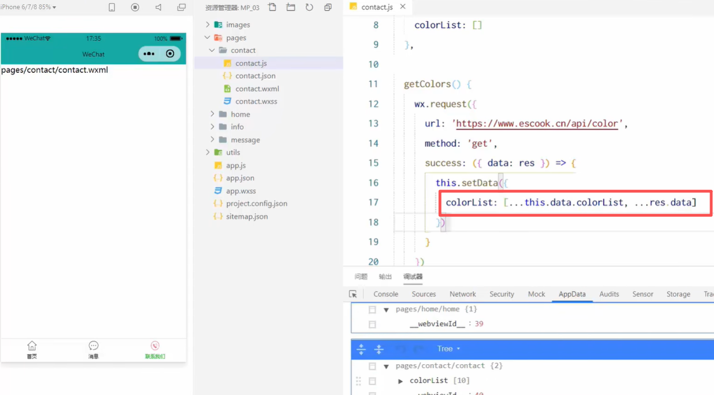
Task: Open the Console devtools tab
Action: [x=386, y=294]
